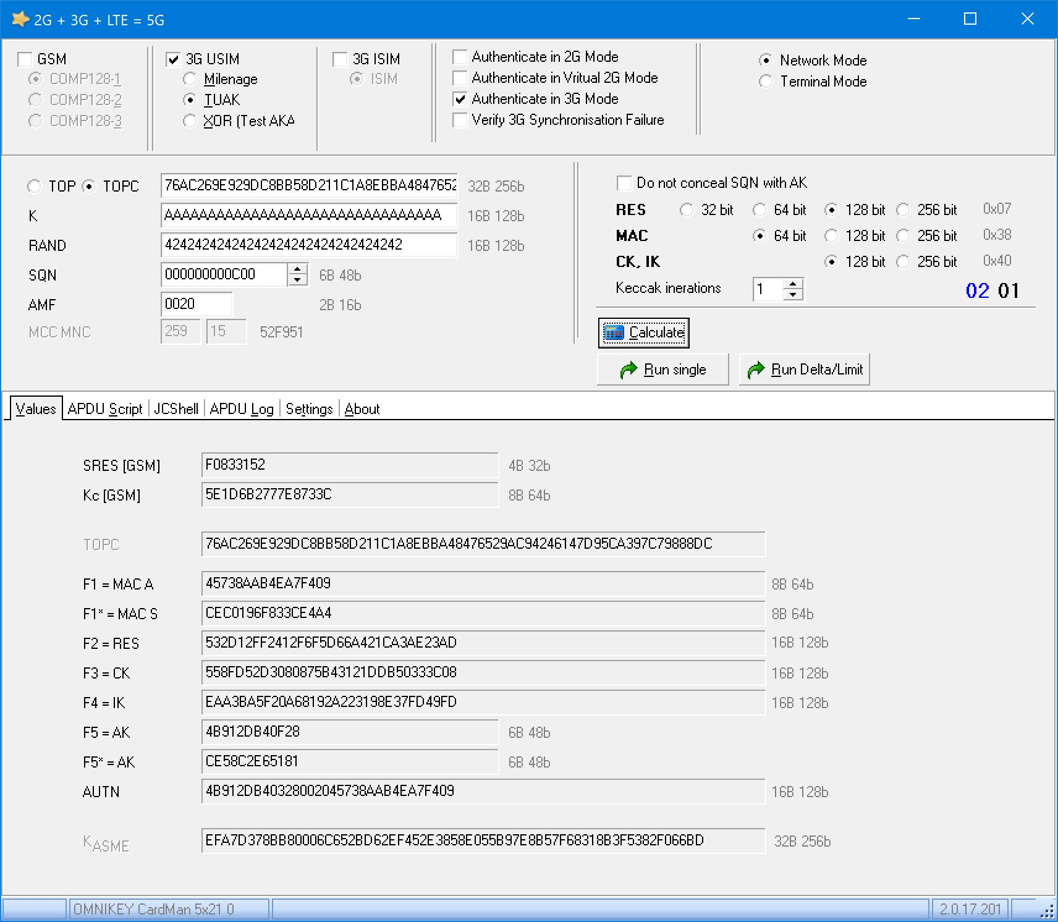Viewport: 1058px width, 922px height.
Task: Click the F5 = AK output field
Action: pos(350,732)
